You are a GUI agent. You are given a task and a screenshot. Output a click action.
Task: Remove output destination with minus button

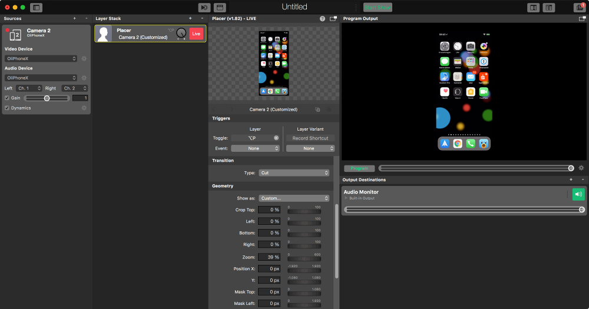583,180
